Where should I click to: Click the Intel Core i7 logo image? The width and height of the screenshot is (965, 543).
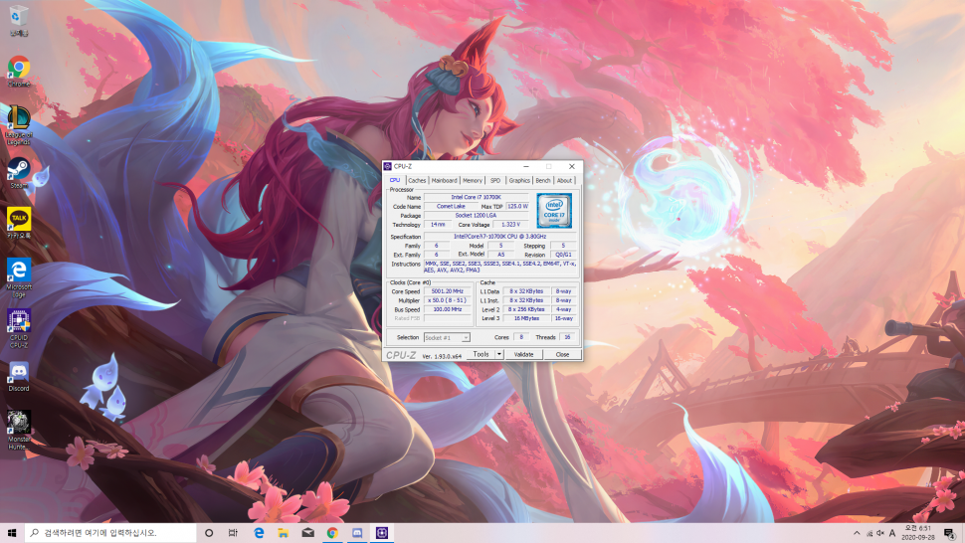point(554,210)
